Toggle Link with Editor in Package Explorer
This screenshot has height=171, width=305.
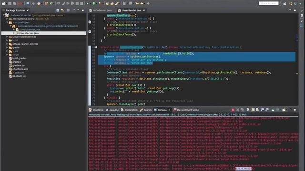pyautogui.click(x=62, y=10)
